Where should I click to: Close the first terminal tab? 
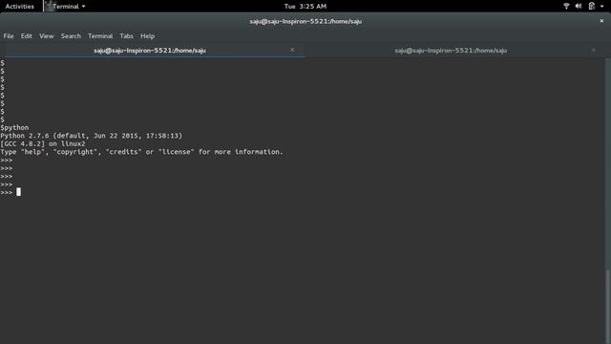tap(292, 50)
